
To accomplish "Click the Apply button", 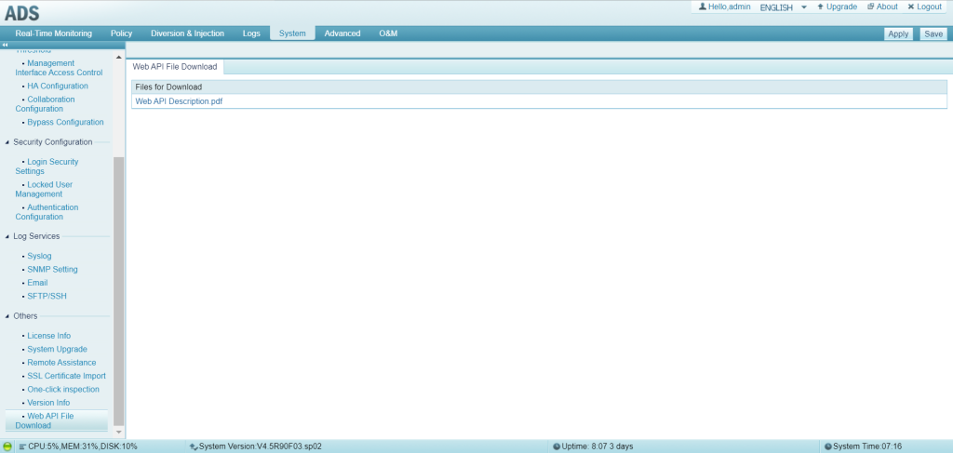I will click(x=898, y=34).
